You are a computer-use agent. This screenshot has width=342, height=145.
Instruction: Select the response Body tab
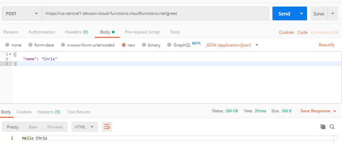coord(6,112)
